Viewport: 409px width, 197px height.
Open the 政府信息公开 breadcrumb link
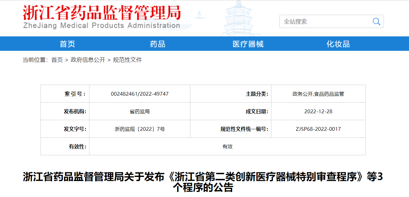(x=88, y=60)
